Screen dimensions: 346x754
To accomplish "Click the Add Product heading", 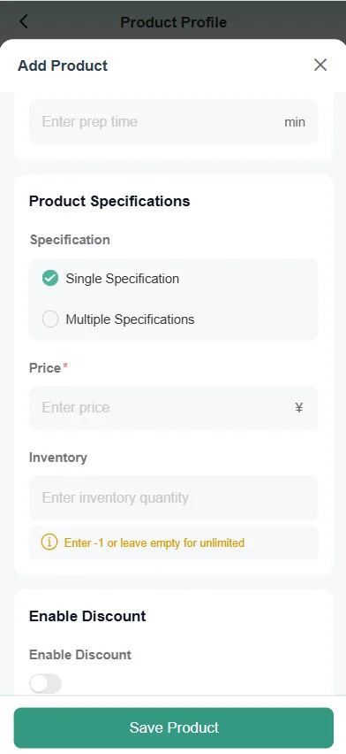I will click(x=63, y=65).
